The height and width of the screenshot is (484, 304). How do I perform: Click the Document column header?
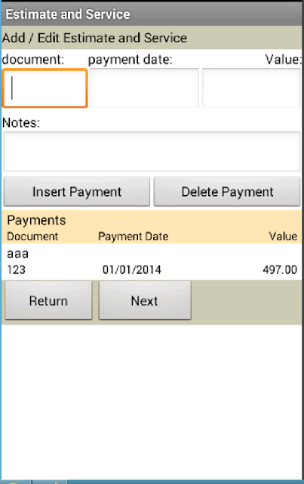click(32, 237)
